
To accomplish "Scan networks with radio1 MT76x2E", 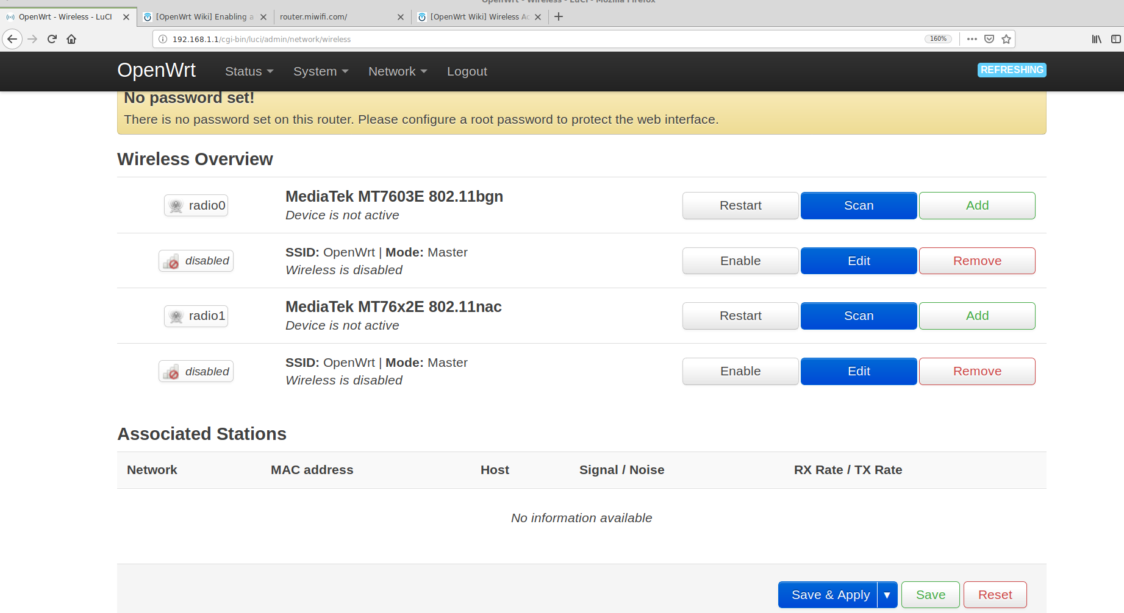I will point(859,316).
